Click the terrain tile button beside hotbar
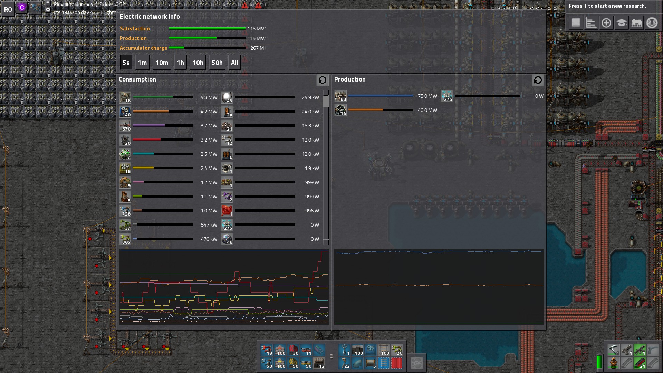663x373 pixels. coord(417,363)
